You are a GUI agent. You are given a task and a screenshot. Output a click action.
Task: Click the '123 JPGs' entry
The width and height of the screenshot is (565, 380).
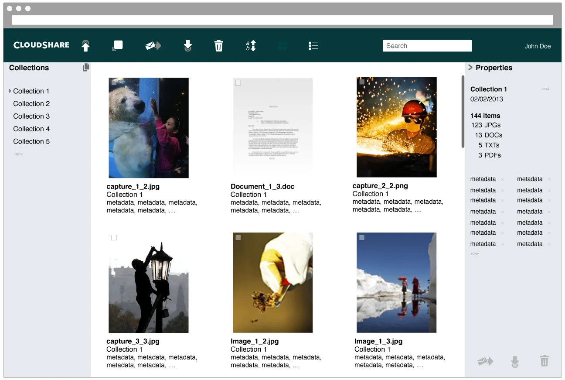(486, 125)
